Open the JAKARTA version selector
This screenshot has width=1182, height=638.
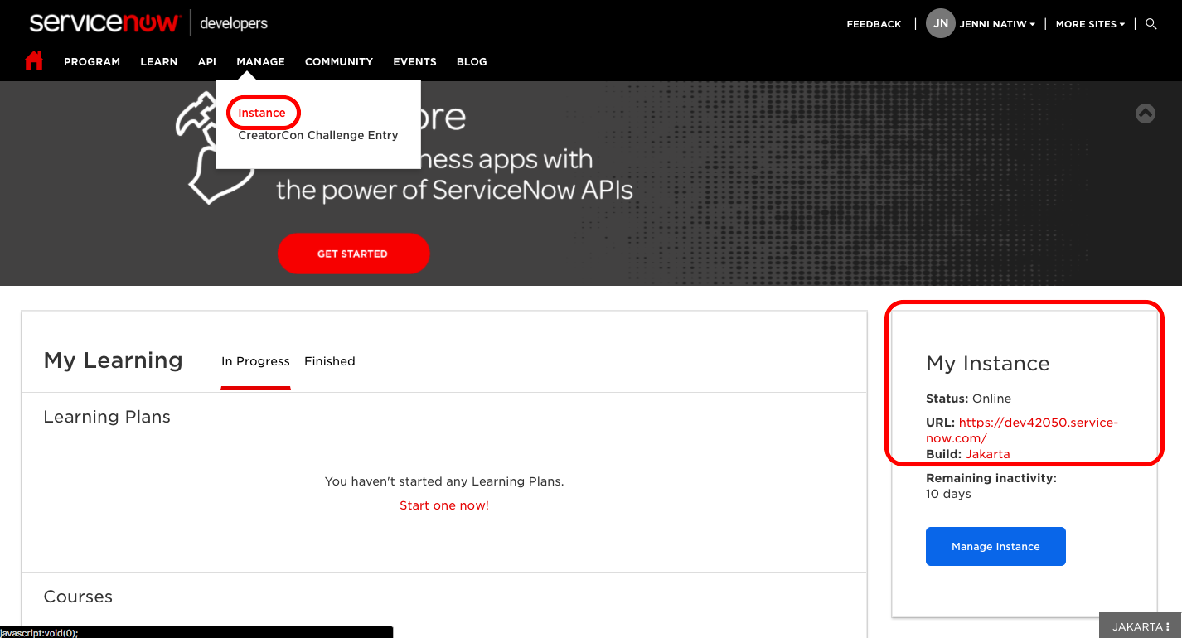1141,626
